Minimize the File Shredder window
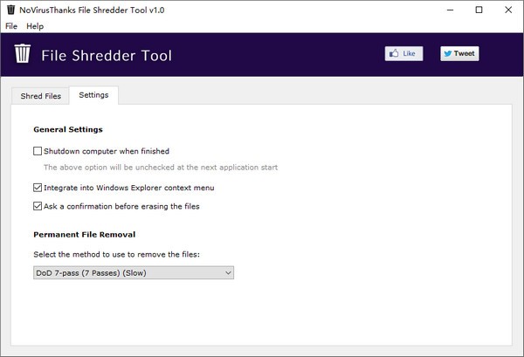This screenshot has width=524, height=357. pos(450,10)
